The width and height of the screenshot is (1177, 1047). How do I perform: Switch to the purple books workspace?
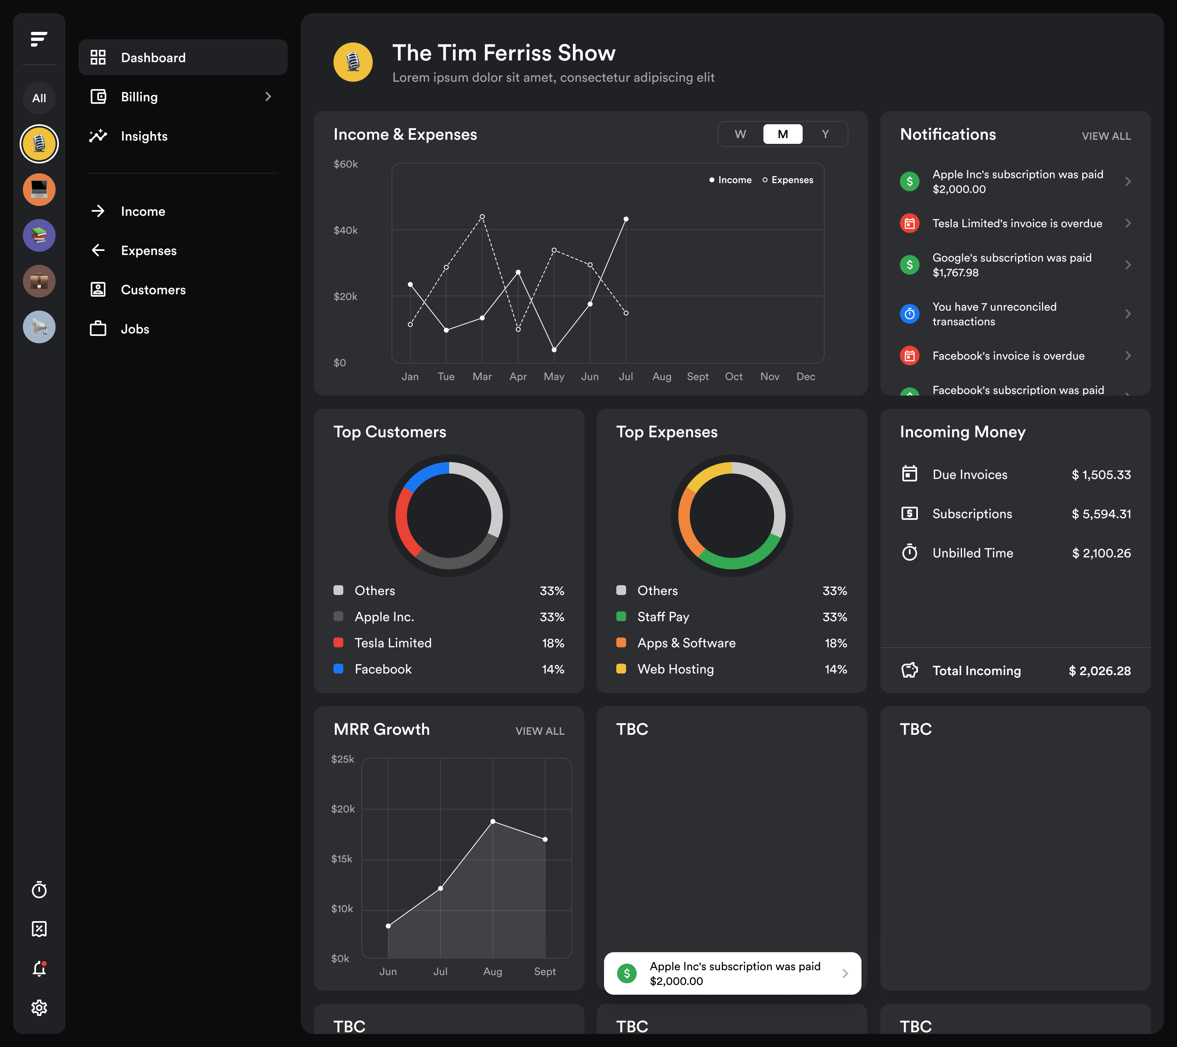(39, 235)
